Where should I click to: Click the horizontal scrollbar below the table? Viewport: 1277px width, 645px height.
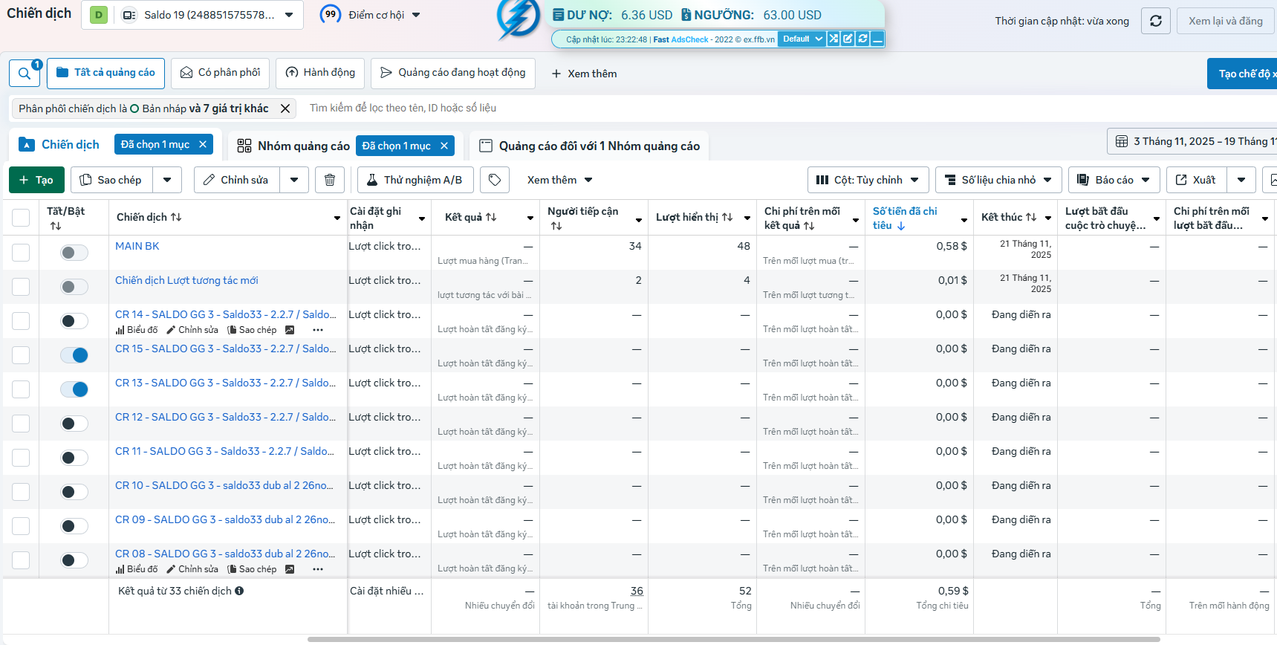tap(734, 639)
